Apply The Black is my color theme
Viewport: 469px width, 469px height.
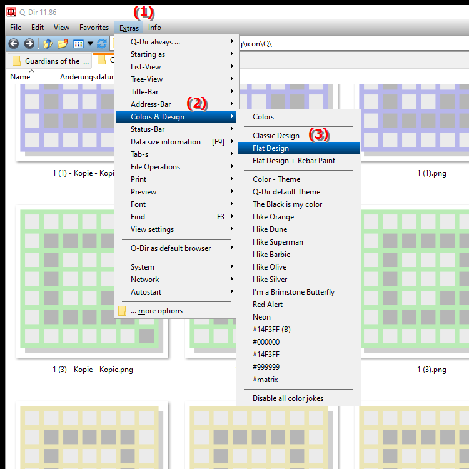coord(298,204)
